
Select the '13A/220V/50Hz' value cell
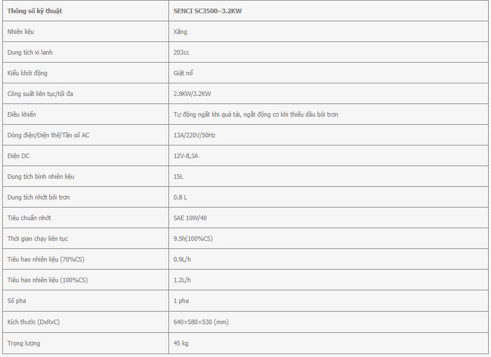[x=329, y=135]
